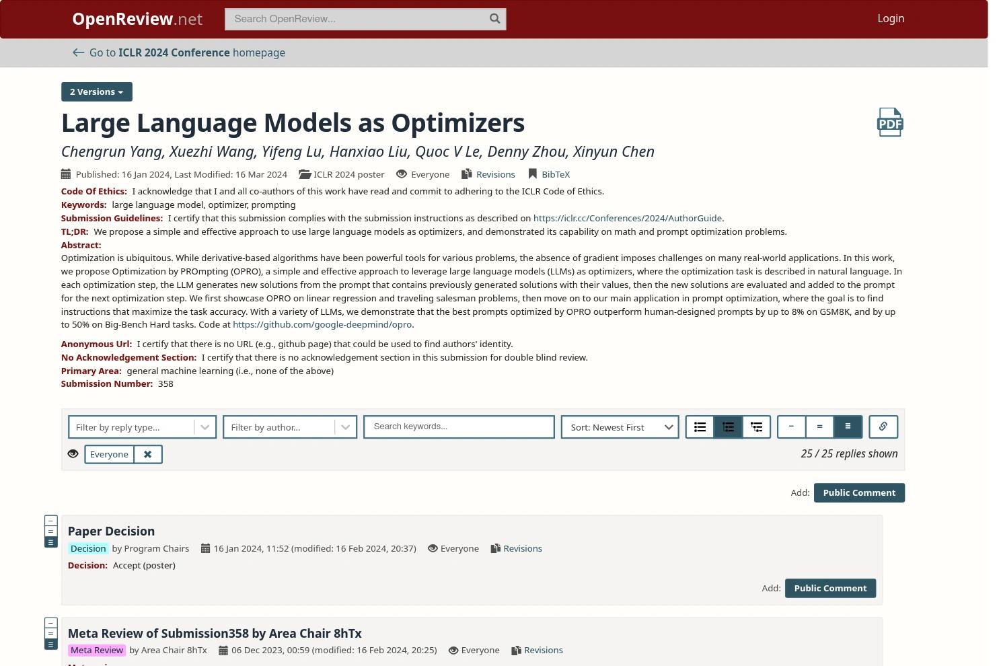Select linear reply view icon
This screenshot has width=999, height=666.
point(700,427)
